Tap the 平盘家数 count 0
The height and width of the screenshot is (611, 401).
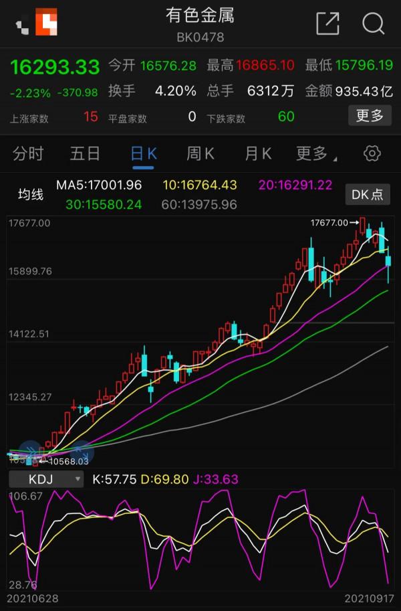click(192, 116)
